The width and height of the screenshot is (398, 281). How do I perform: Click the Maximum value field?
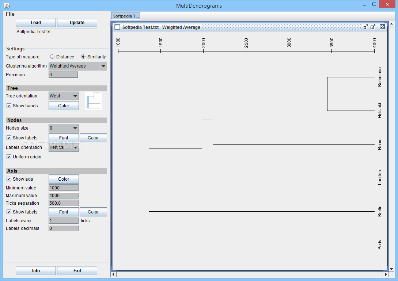64,195
